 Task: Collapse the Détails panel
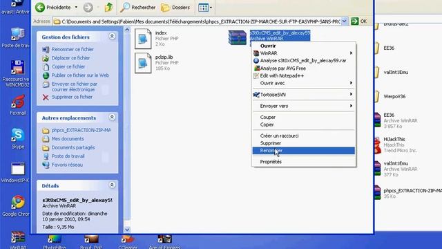[x=112, y=185]
